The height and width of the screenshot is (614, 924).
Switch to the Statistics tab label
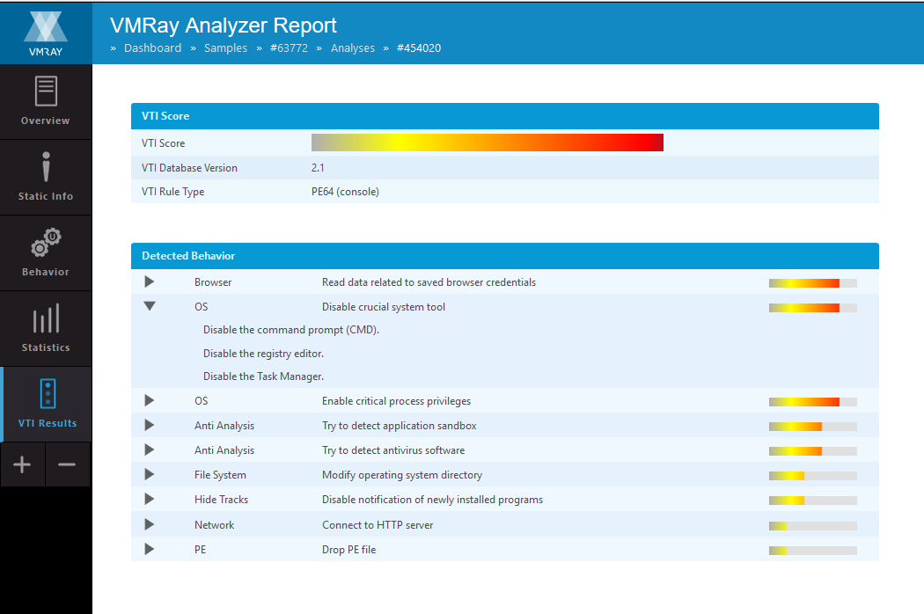46,347
